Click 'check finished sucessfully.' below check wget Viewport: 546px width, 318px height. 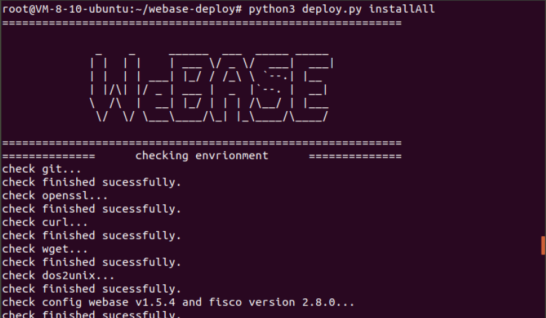pos(91,262)
